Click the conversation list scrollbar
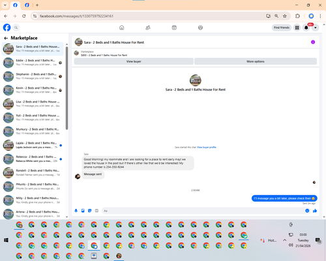This screenshot has width=326, height=261. (67, 88)
